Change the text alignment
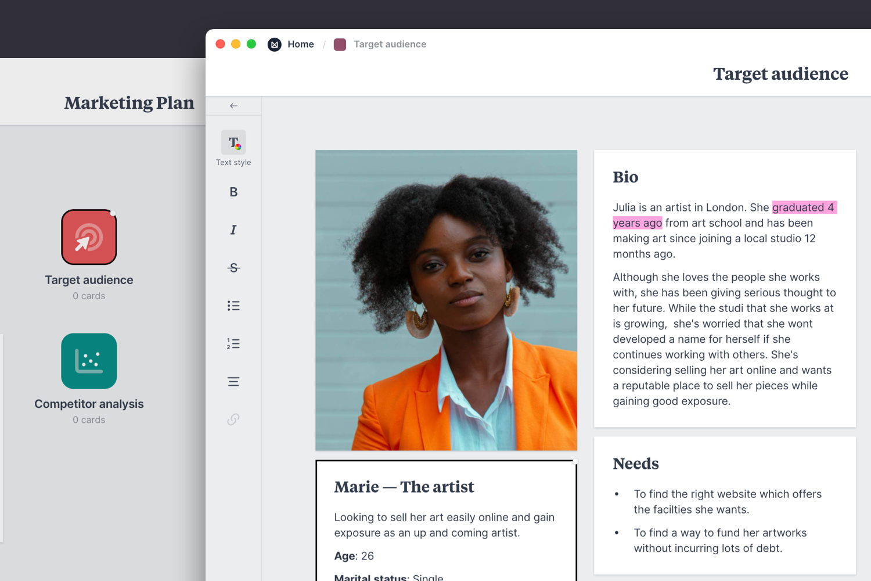This screenshot has width=871, height=581. pyautogui.click(x=233, y=382)
